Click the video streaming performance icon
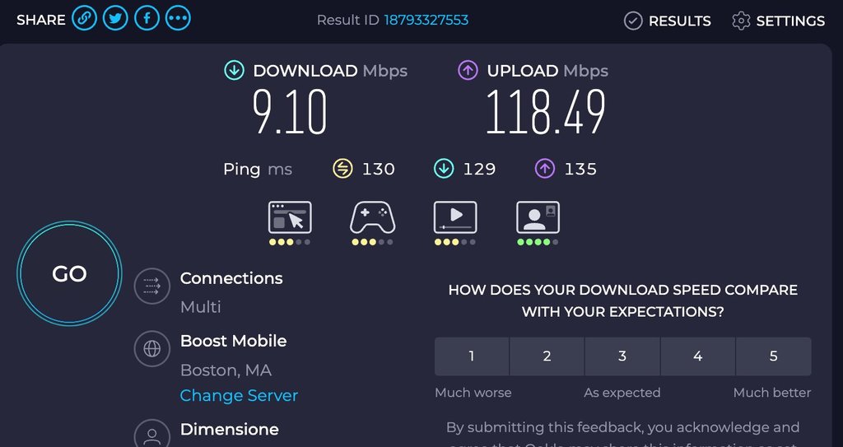Image resolution: width=843 pixels, height=447 pixels. [454, 217]
